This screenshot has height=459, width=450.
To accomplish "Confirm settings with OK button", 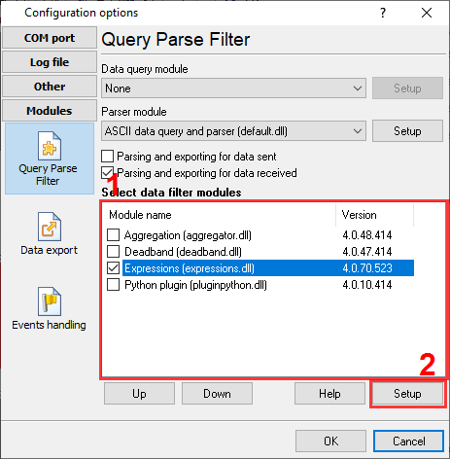I will tap(330, 441).
